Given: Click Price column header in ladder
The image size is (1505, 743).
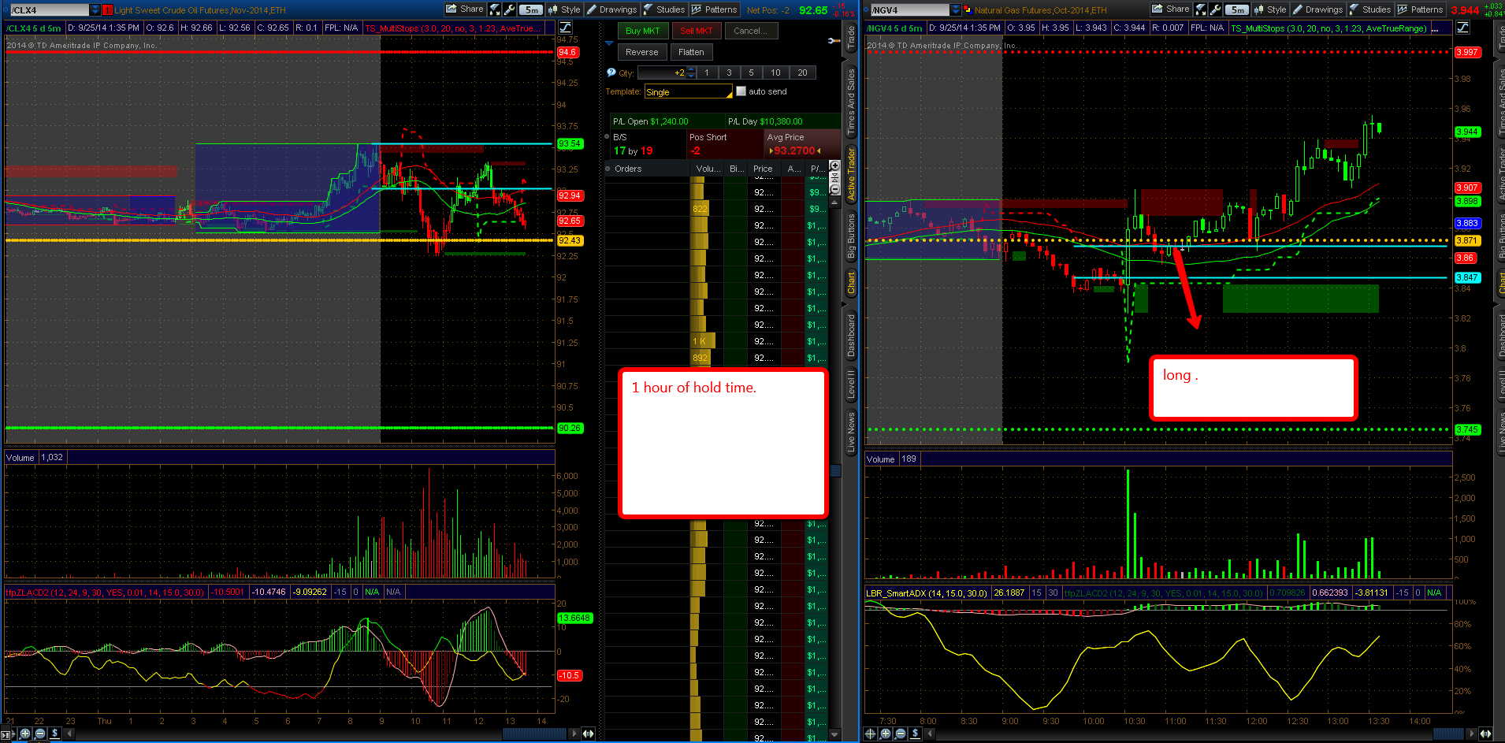Looking at the screenshot, I should [763, 169].
